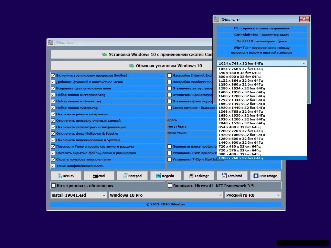Toggle Скрыть пользовательские папки
This screenshot has height=248, width=331.
coord(53,160)
